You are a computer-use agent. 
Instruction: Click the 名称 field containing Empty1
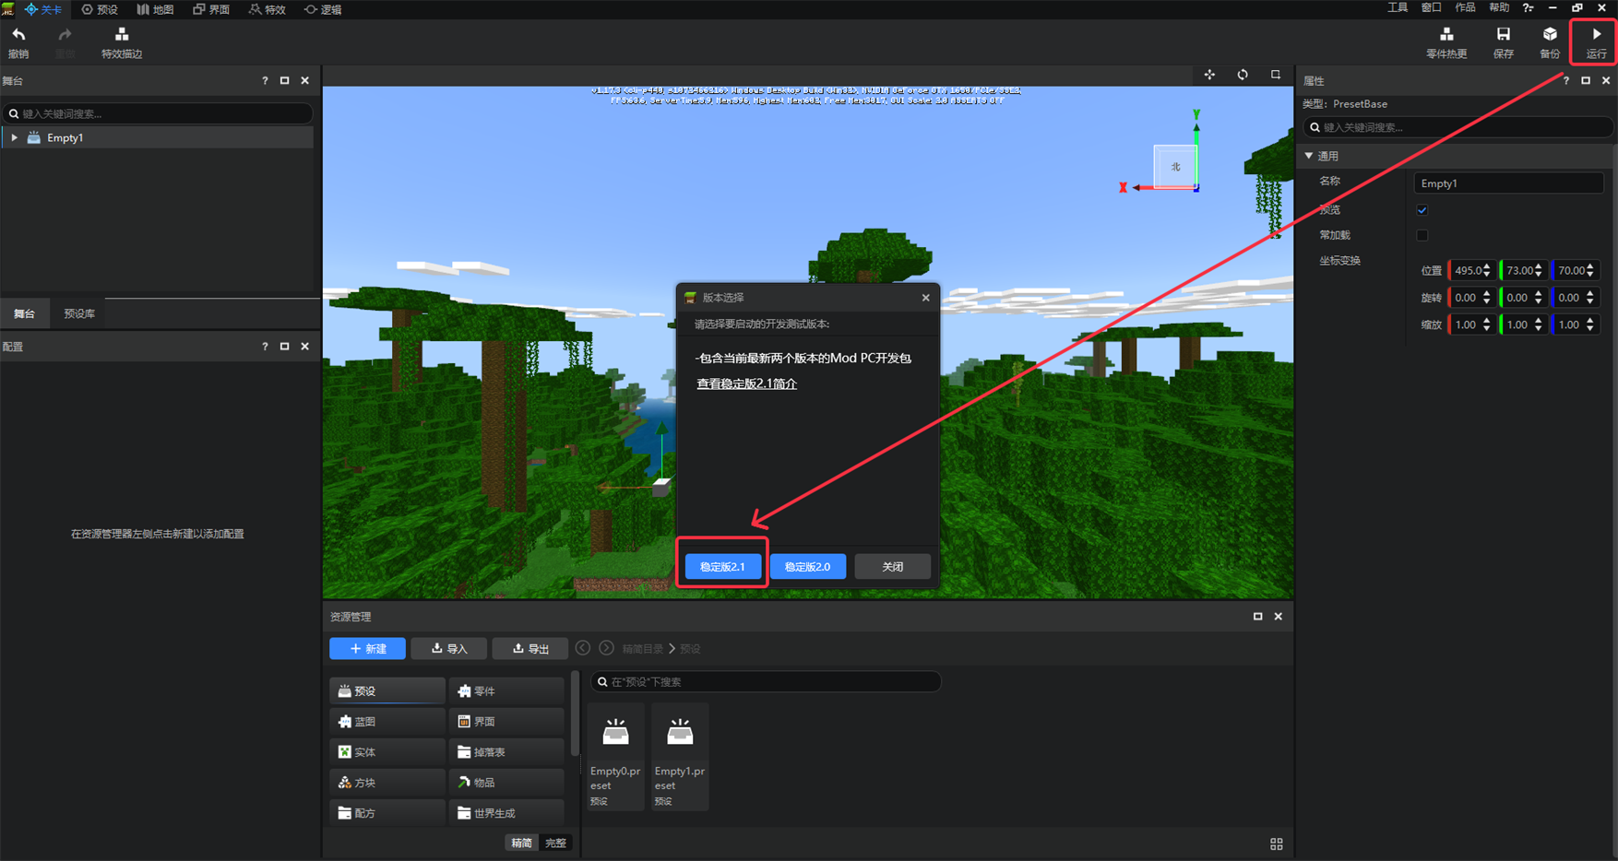click(1508, 183)
